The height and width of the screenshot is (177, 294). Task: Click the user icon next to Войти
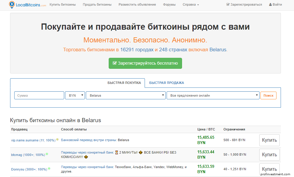pyautogui.click(x=270, y=5)
